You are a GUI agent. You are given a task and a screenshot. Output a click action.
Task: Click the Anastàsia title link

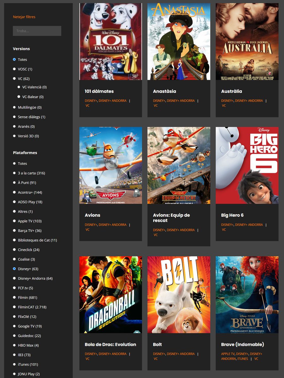pyautogui.click(x=165, y=91)
